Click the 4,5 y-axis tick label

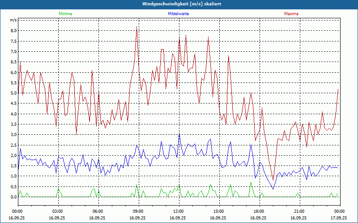point(14,103)
